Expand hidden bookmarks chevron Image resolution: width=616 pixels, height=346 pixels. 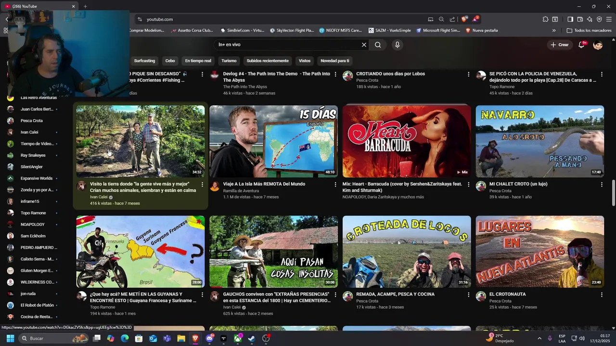554,30
